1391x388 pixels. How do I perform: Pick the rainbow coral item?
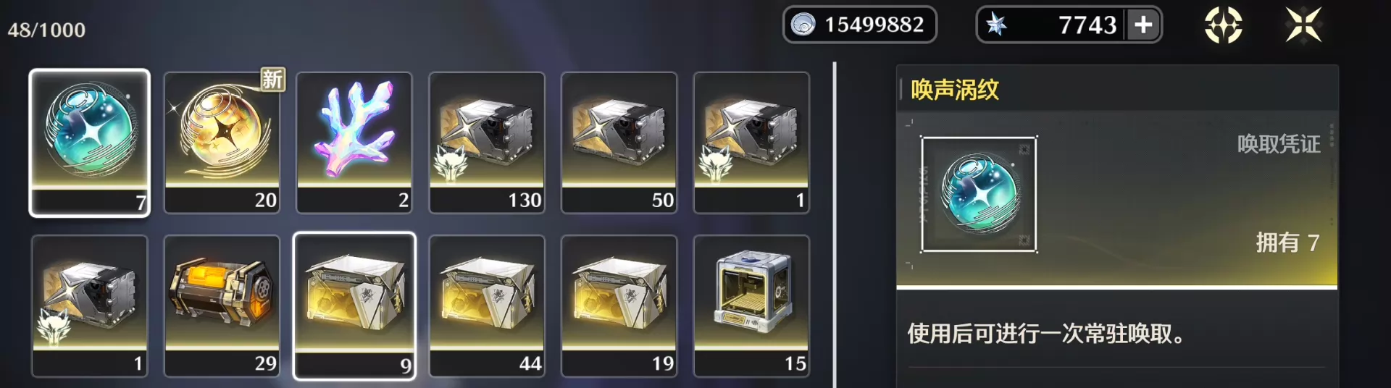tap(354, 143)
